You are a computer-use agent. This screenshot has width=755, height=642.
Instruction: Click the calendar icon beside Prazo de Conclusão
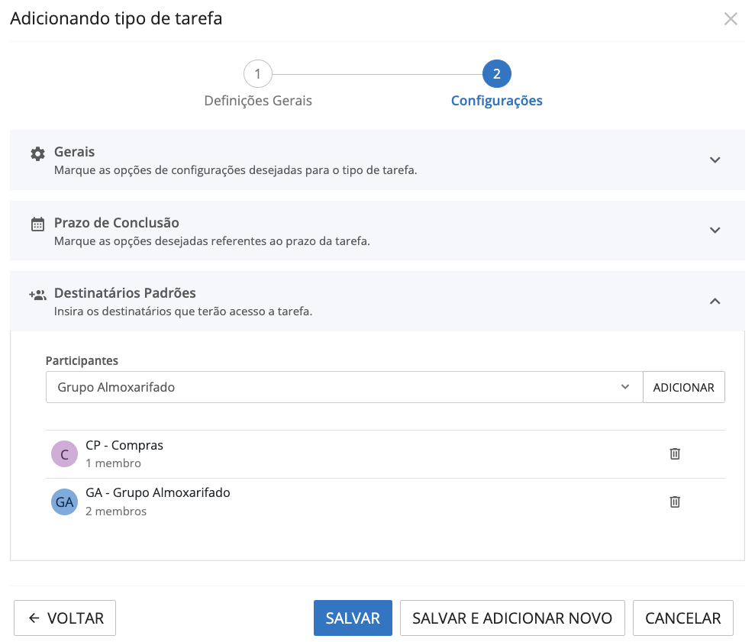pos(37,223)
